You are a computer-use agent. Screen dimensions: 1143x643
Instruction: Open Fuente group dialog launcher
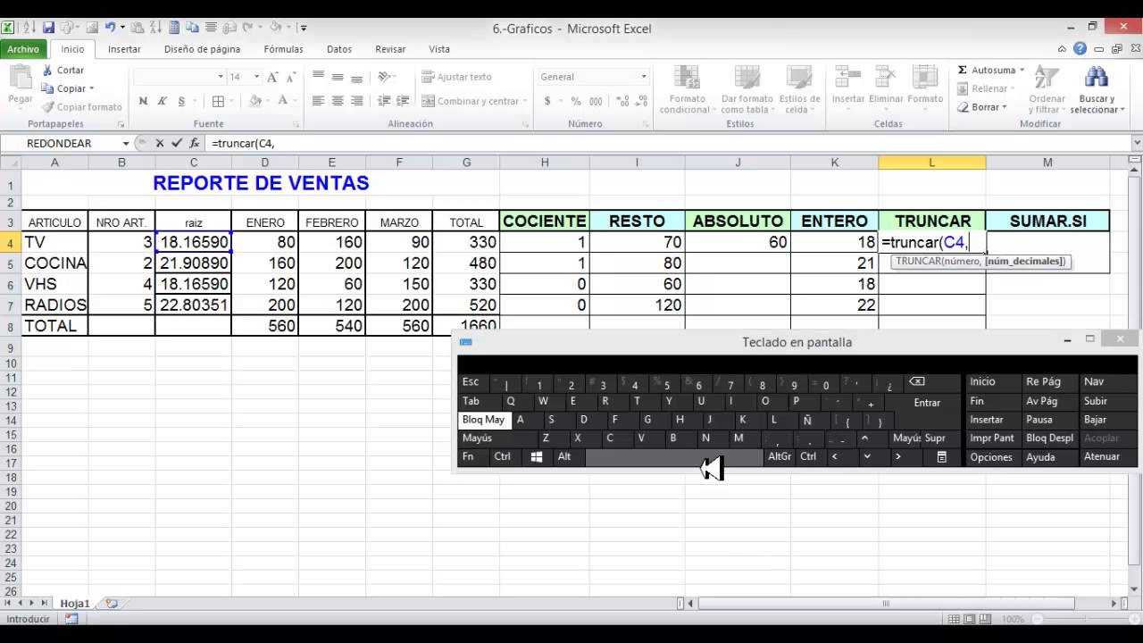(x=297, y=124)
